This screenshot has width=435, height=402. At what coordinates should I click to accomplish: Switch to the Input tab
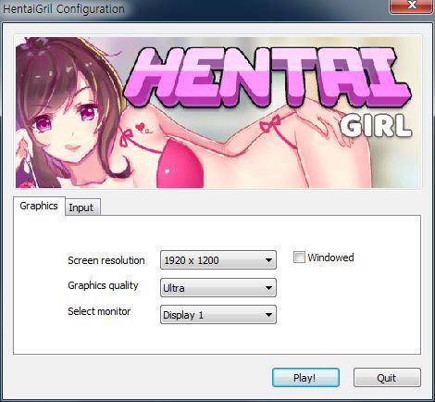point(82,207)
